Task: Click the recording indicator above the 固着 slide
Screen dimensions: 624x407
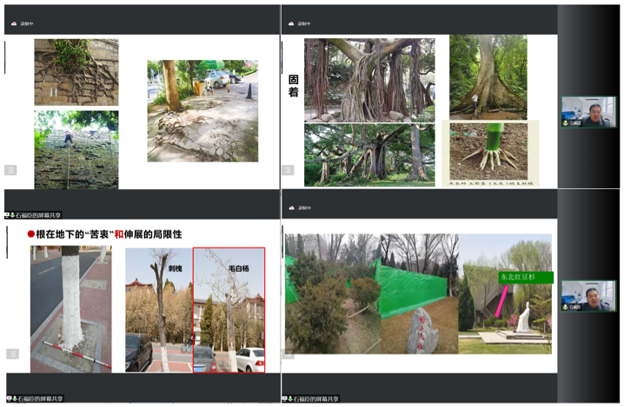Action: tap(291, 24)
